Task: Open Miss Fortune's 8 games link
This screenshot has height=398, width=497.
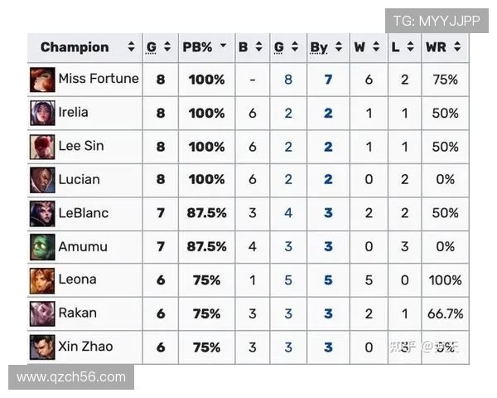Action: point(288,80)
